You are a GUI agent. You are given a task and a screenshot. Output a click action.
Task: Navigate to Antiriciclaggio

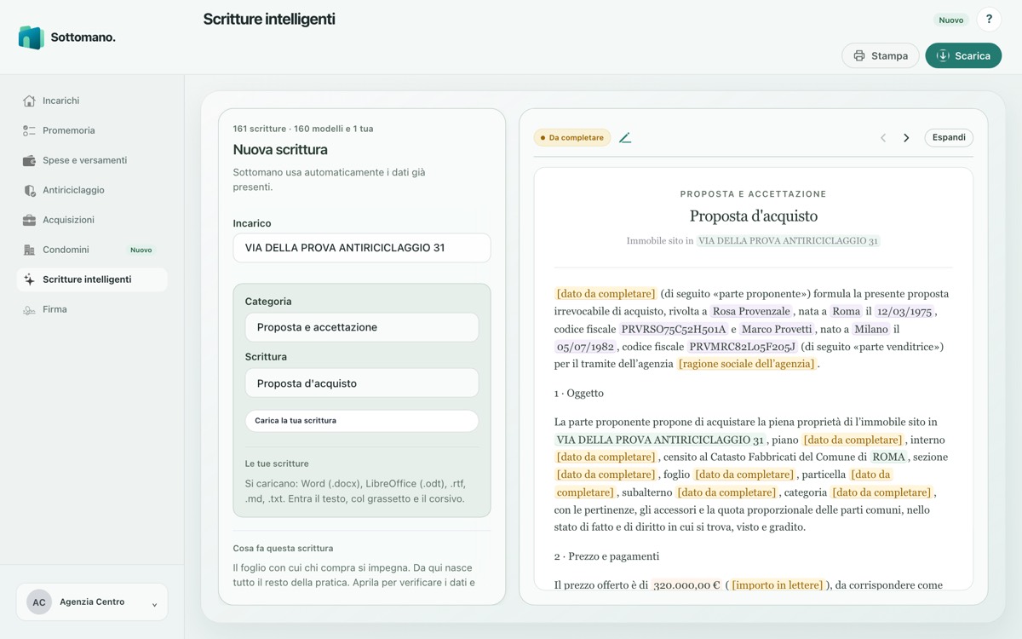click(x=92, y=190)
